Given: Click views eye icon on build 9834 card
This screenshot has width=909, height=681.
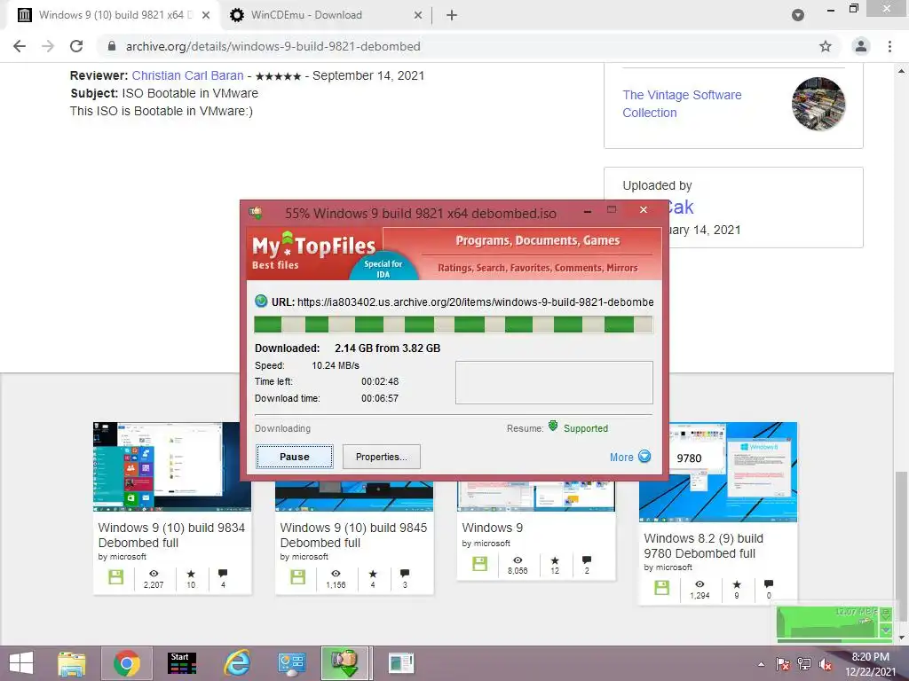Looking at the screenshot, I should pyautogui.click(x=154, y=574).
